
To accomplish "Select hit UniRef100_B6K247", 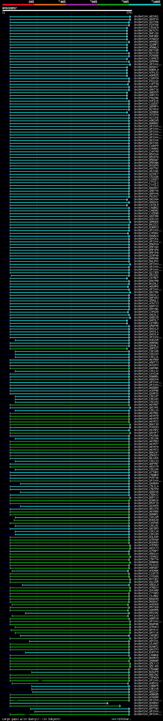I will coord(146,453).
